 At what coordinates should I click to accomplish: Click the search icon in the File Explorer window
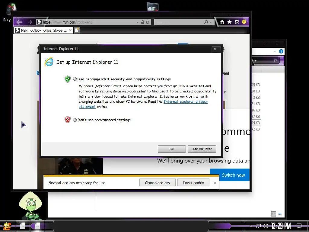(275, 60)
